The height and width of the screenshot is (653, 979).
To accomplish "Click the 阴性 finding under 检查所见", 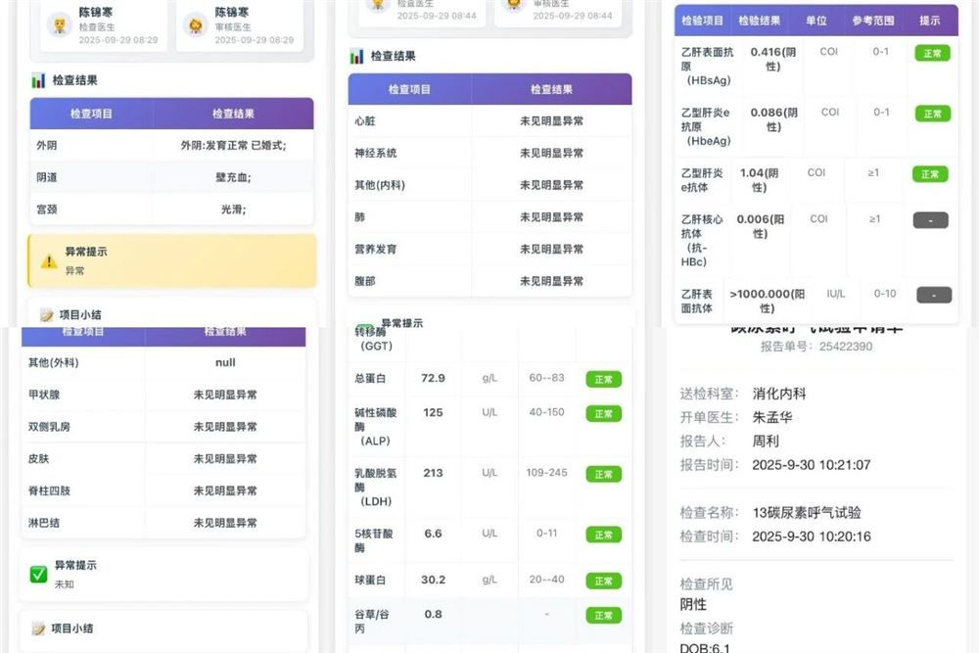I will coord(693,605).
